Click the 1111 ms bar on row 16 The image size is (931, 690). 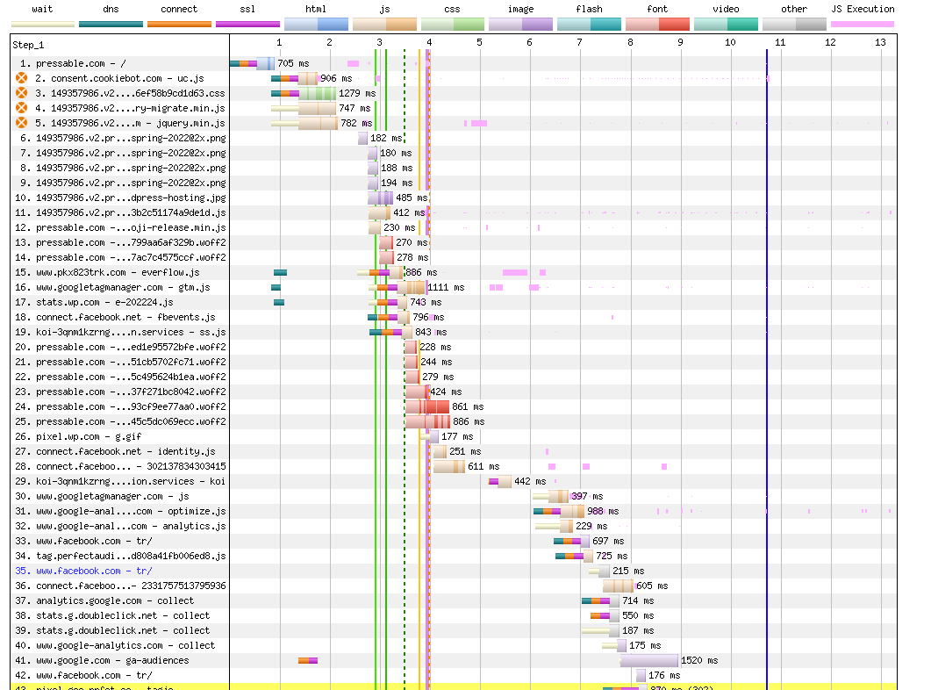point(412,287)
